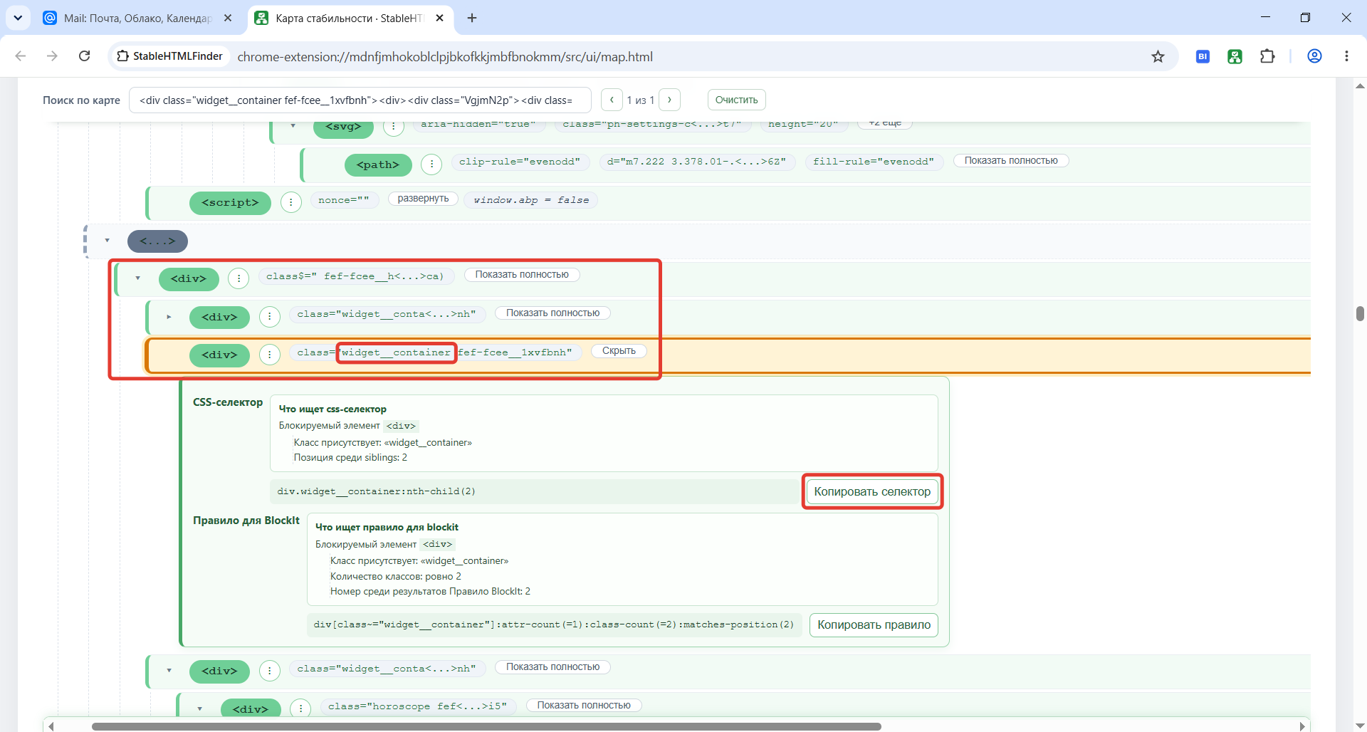1367x732 pixels.
Task: Go back to the previous page
Action: point(21,56)
